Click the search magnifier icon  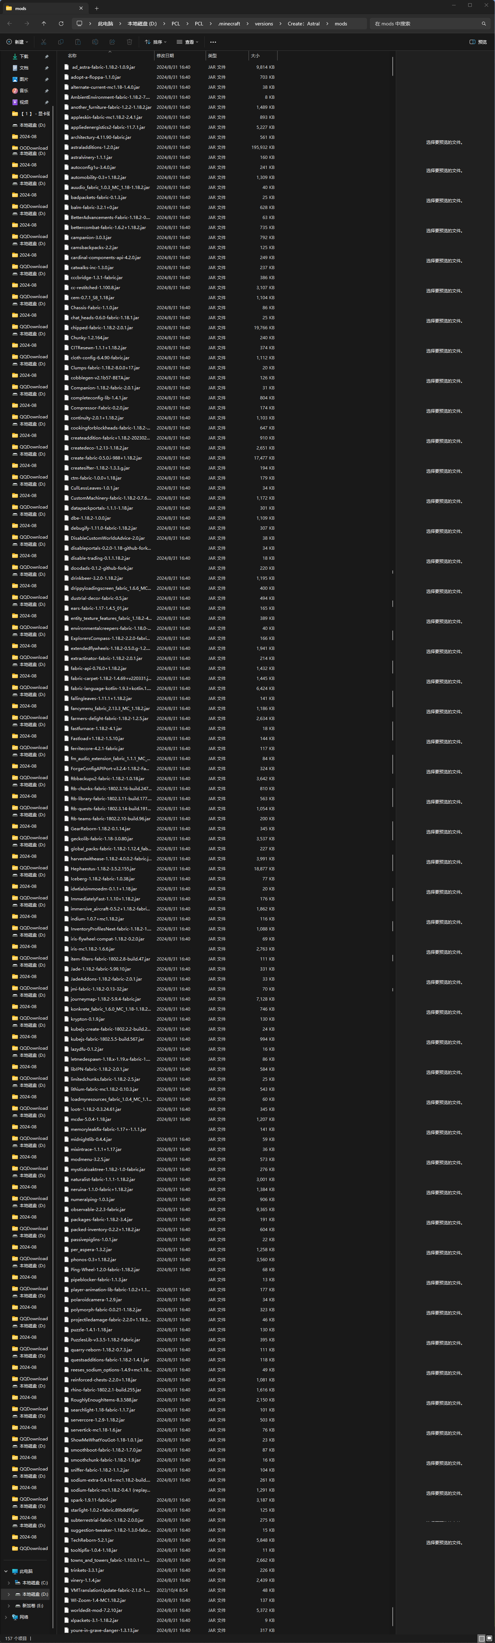[484, 24]
